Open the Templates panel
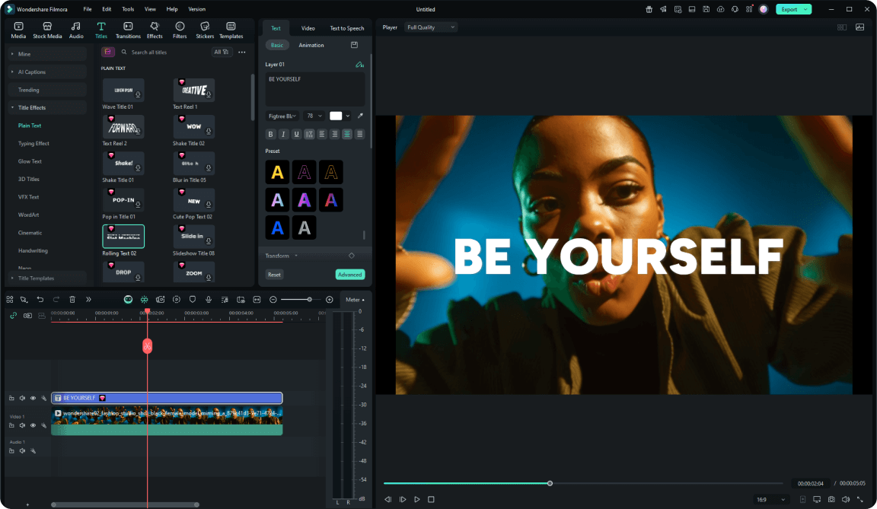The image size is (877, 509). pos(231,30)
